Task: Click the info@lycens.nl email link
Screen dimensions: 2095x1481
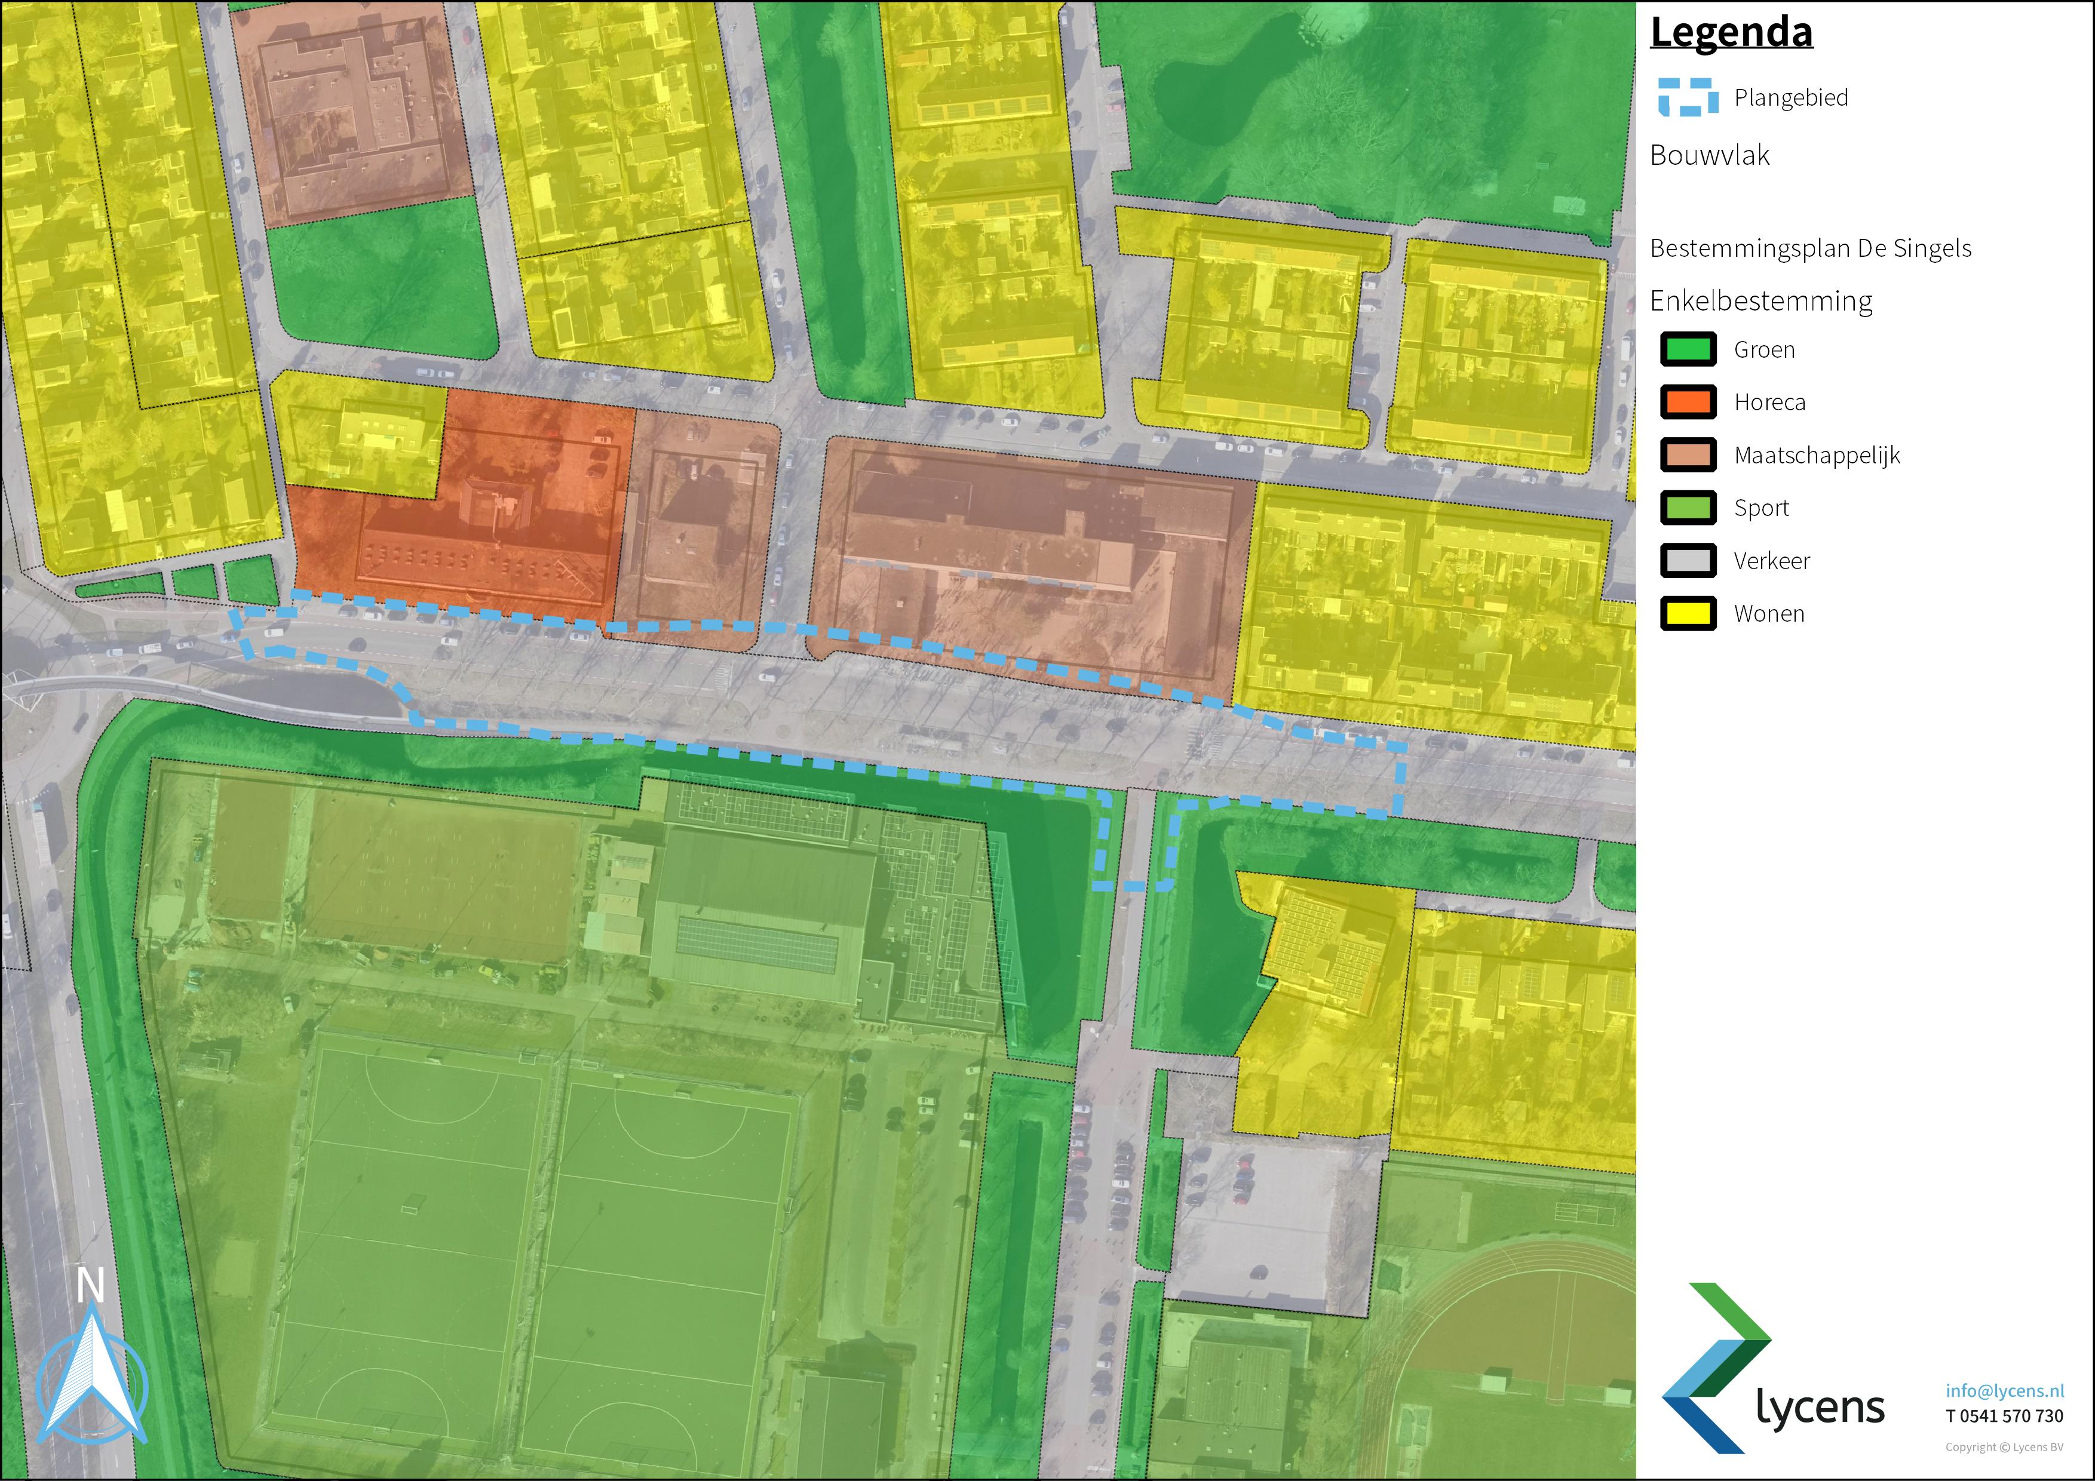Action: tap(2004, 1391)
